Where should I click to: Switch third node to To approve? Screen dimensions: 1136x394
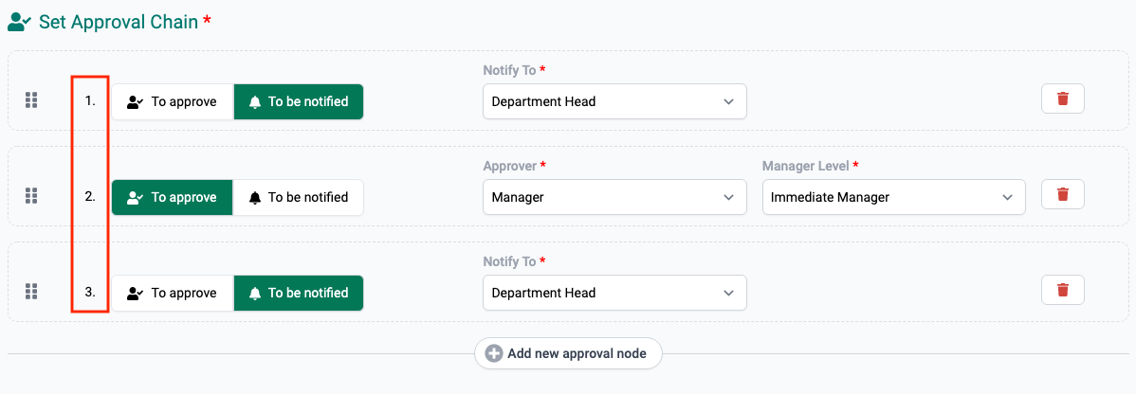click(x=173, y=294)
